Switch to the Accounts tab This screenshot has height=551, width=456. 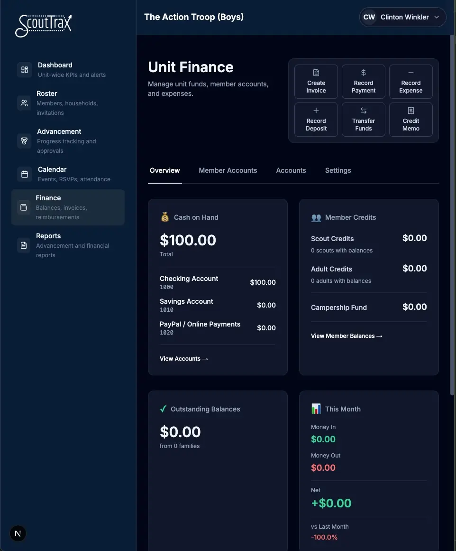tap(291, 170)
